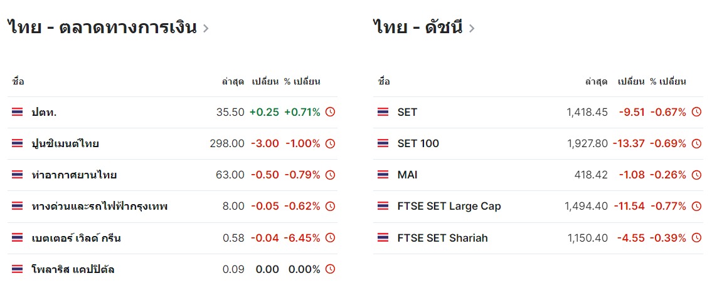Open the SET 100 index link
The image size is (717, 283).
click(418, 143)
